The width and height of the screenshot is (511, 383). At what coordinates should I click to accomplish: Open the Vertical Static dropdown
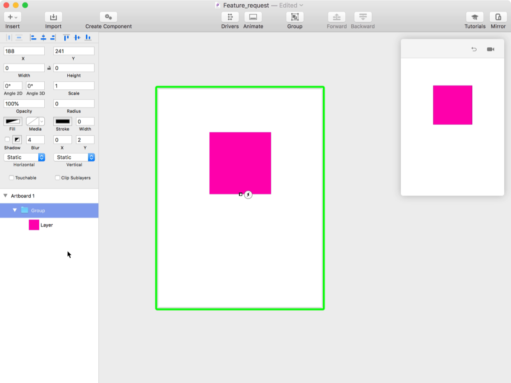coord(74,157)
